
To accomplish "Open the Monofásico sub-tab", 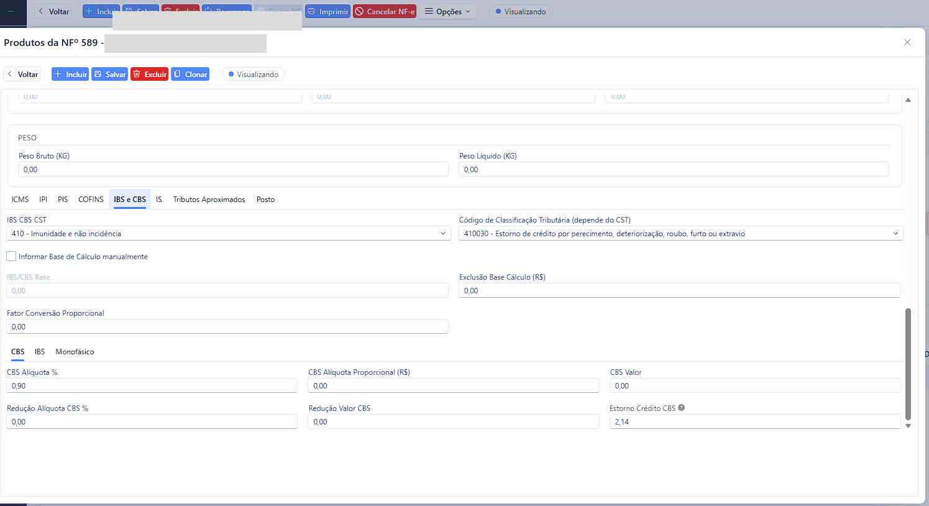I will coord(75,352).
